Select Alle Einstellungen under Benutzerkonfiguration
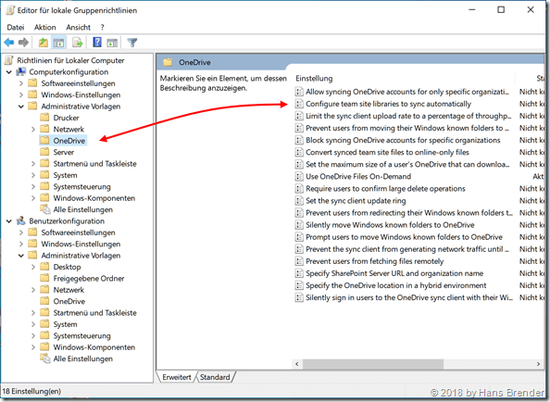550x402 pixels. (x=82, y=358)
